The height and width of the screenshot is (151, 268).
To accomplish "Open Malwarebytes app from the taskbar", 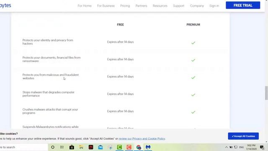I will click(x=148, y=147).
